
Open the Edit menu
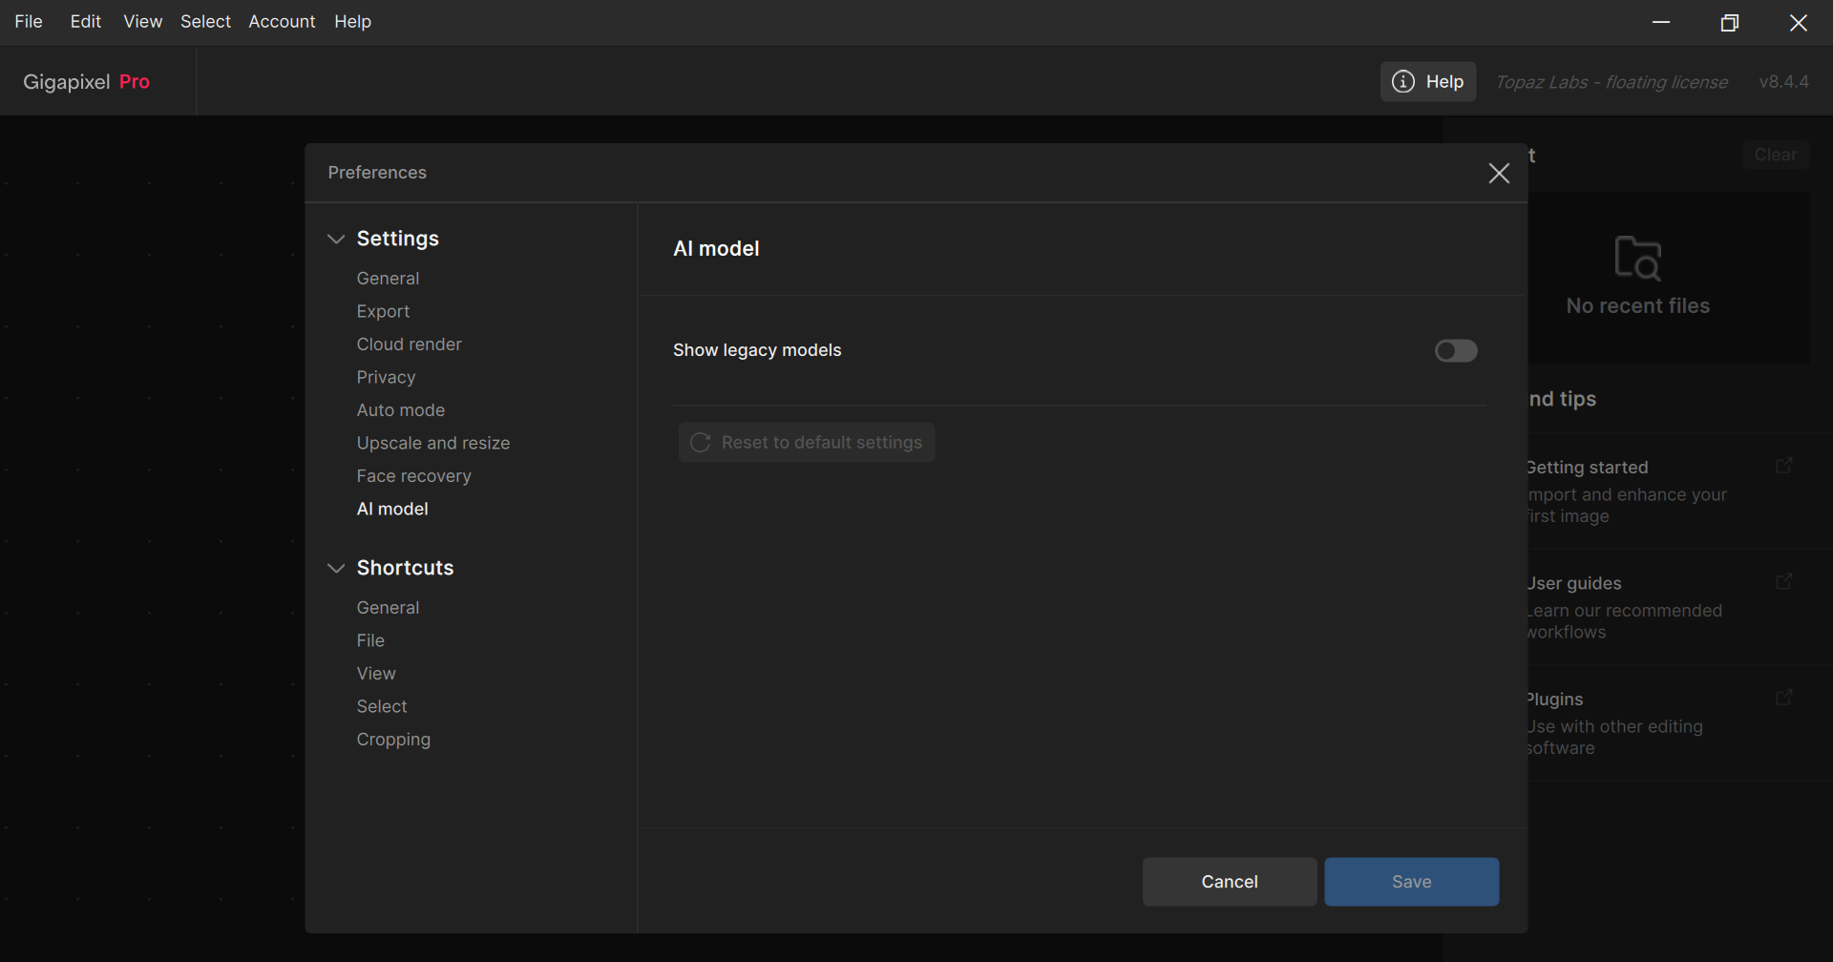coord(85,21)
